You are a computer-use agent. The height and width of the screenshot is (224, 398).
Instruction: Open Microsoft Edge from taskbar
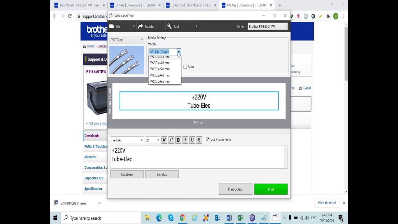159,218
